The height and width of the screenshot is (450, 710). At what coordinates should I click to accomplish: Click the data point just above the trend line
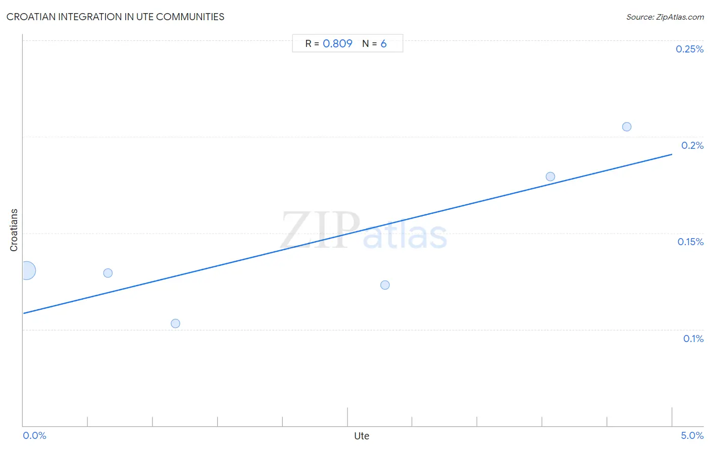coord(550,177)
